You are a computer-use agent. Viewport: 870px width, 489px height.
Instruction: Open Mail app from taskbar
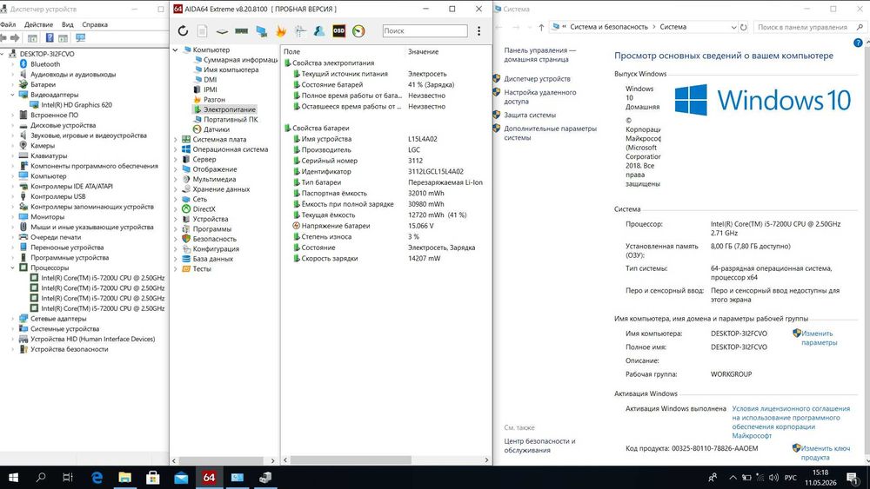pos(181,477)
